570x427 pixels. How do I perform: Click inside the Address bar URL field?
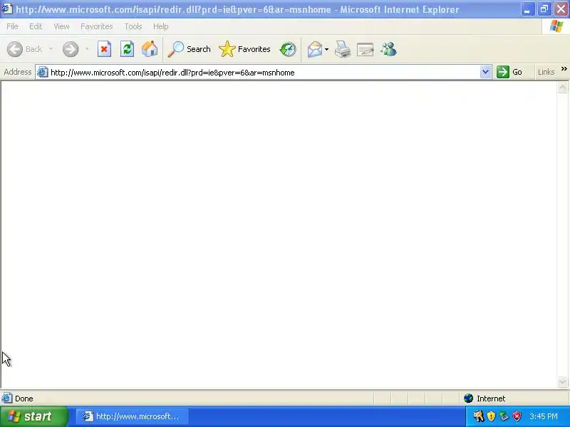click(x=264, y=73)
